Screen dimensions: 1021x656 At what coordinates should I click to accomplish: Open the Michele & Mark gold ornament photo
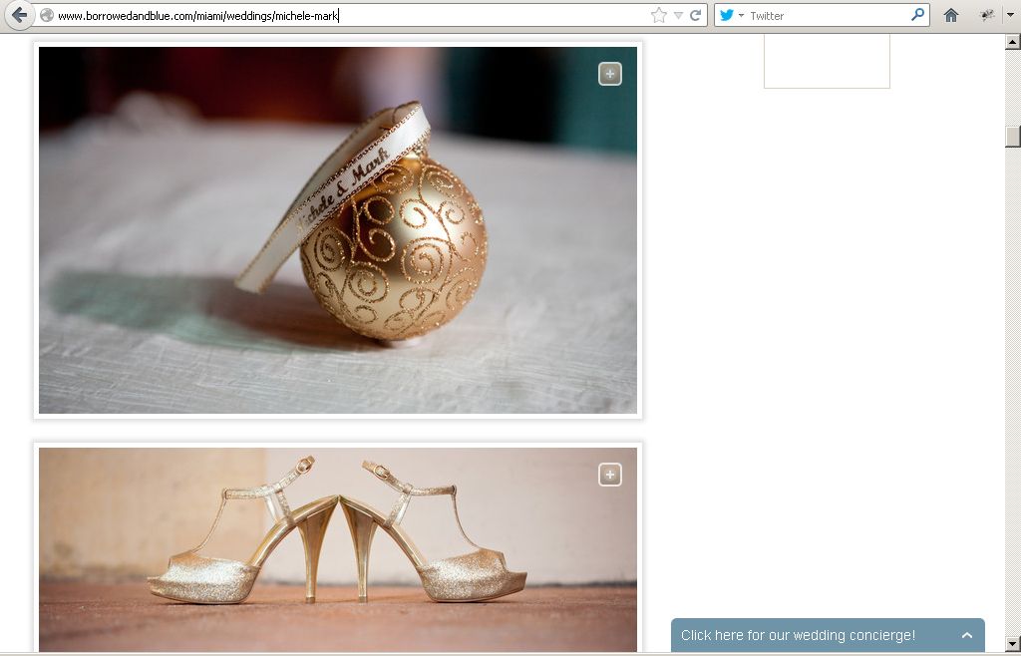(338, 230)
